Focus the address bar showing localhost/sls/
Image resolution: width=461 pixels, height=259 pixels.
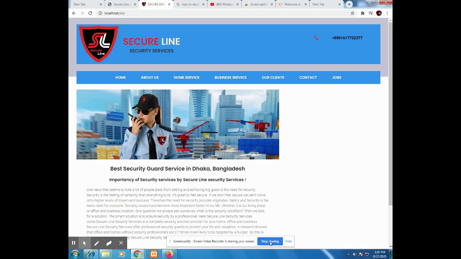click(x=223, y=13)
